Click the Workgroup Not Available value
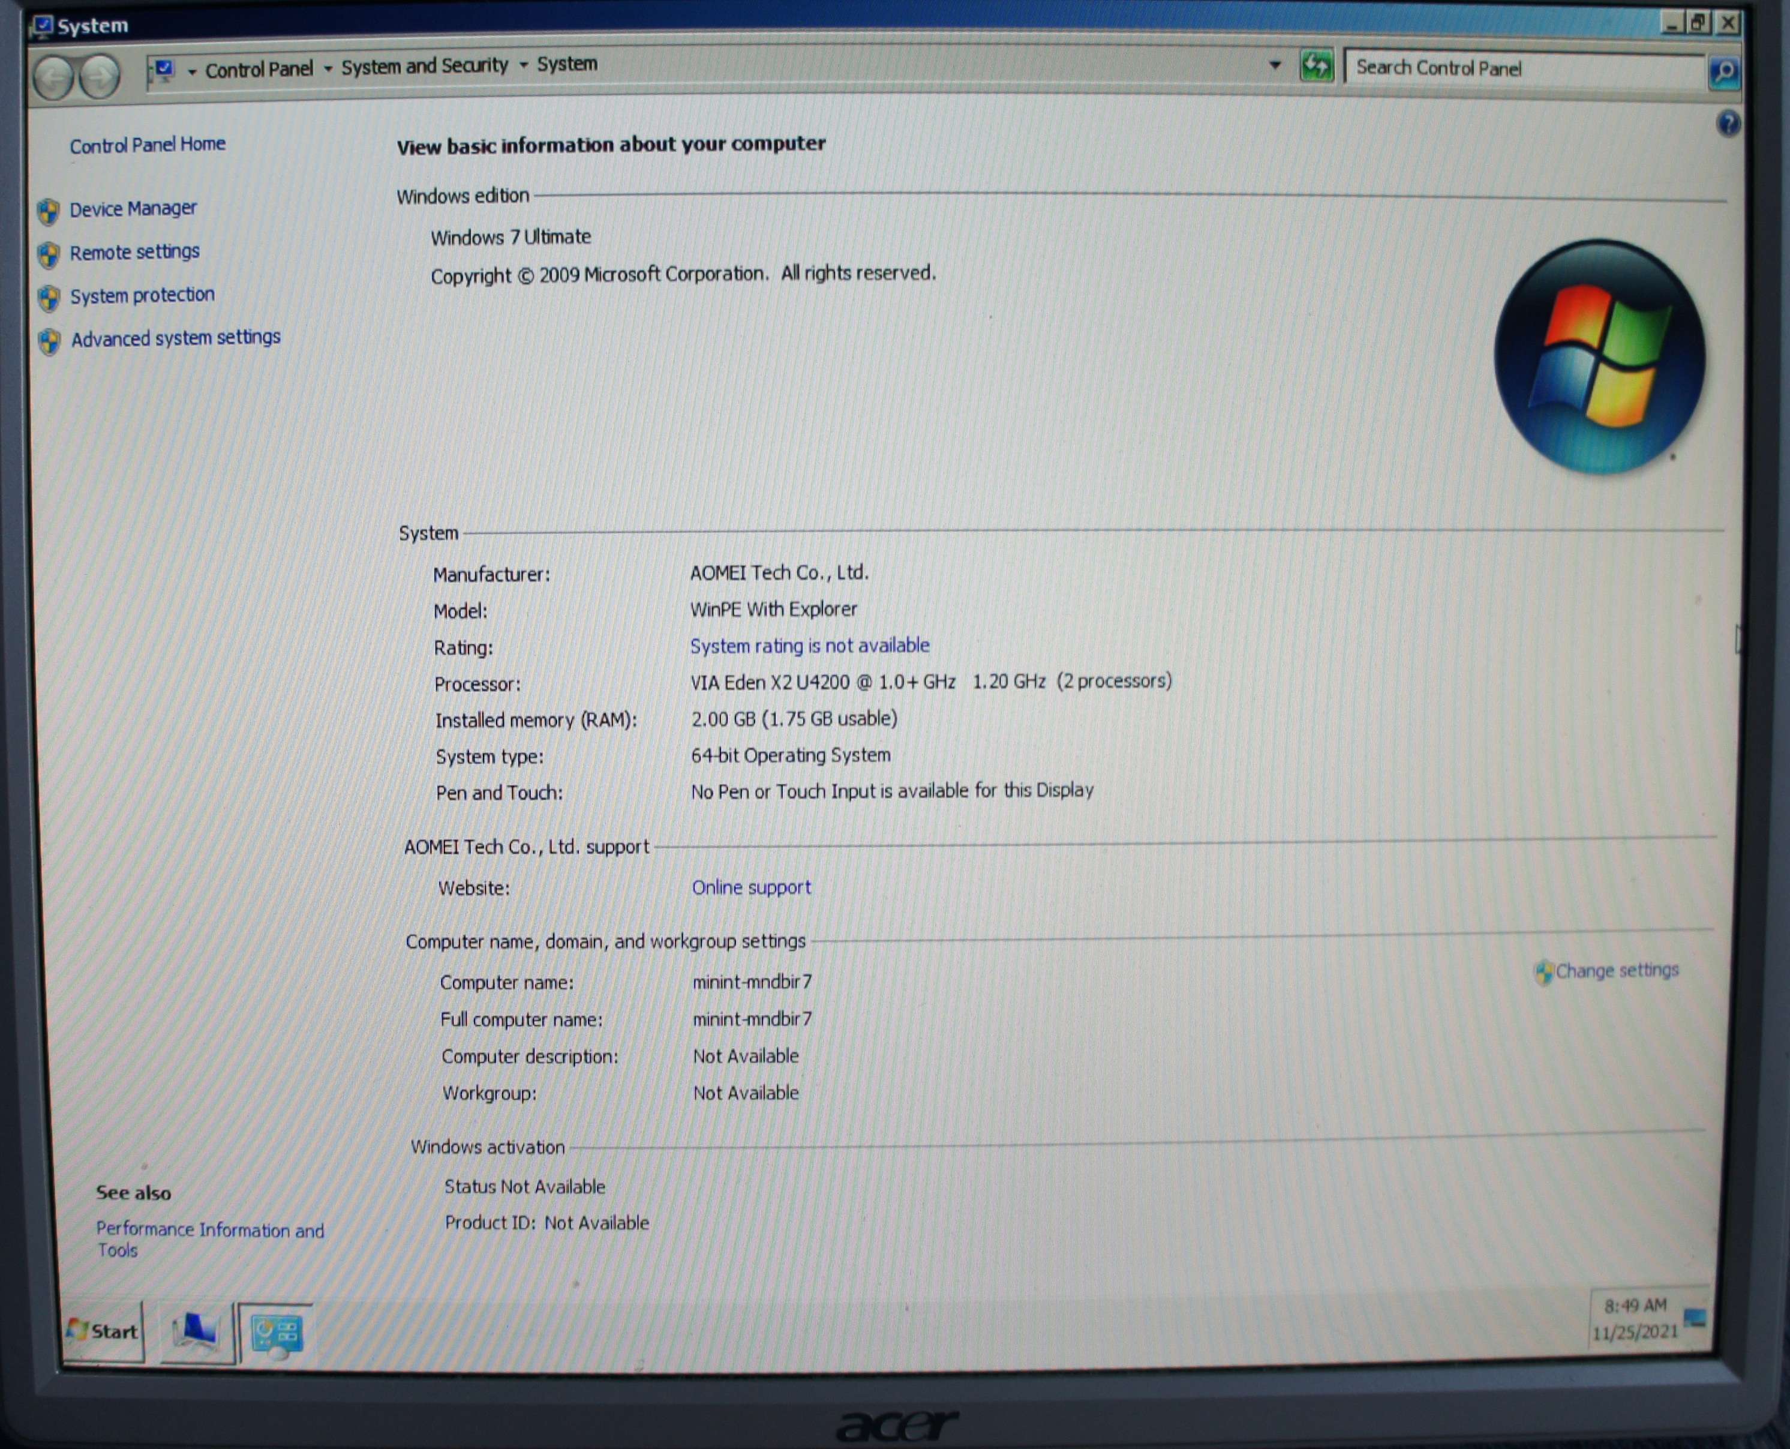The width and height of the screenshot is (1790, 1449). pyautogui.click(x=745, y=1093)
